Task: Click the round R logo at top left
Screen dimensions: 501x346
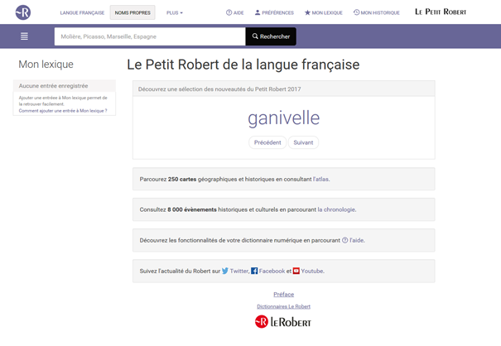Action: coord(23,12)
